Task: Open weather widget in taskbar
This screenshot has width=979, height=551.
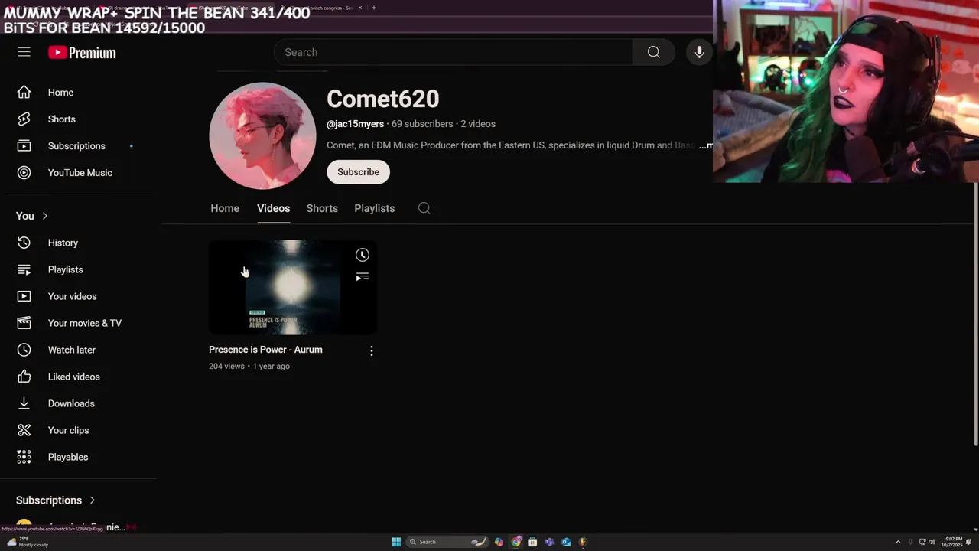Action: 27,542
